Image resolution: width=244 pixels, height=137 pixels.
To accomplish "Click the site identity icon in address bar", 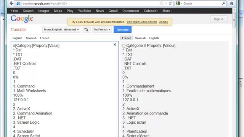I will tap(18, 3).
